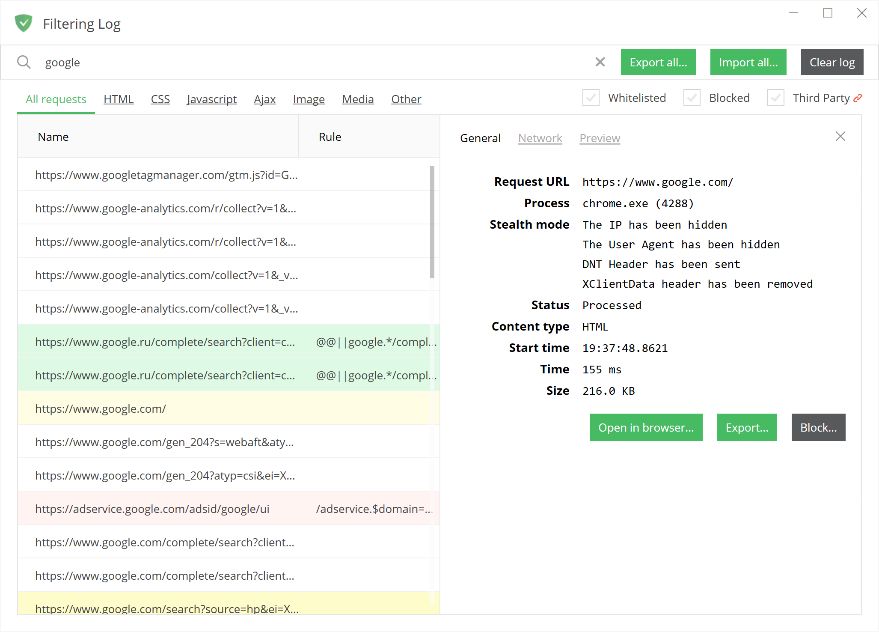Viewport: 879px width, 632px height.
Task: Switch to the HTML filter tab
Action: (119, 99)
